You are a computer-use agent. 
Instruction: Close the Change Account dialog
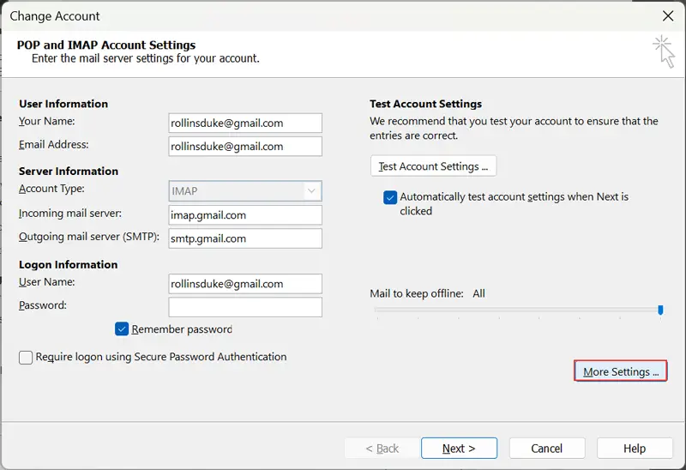(x=668, y=15)
